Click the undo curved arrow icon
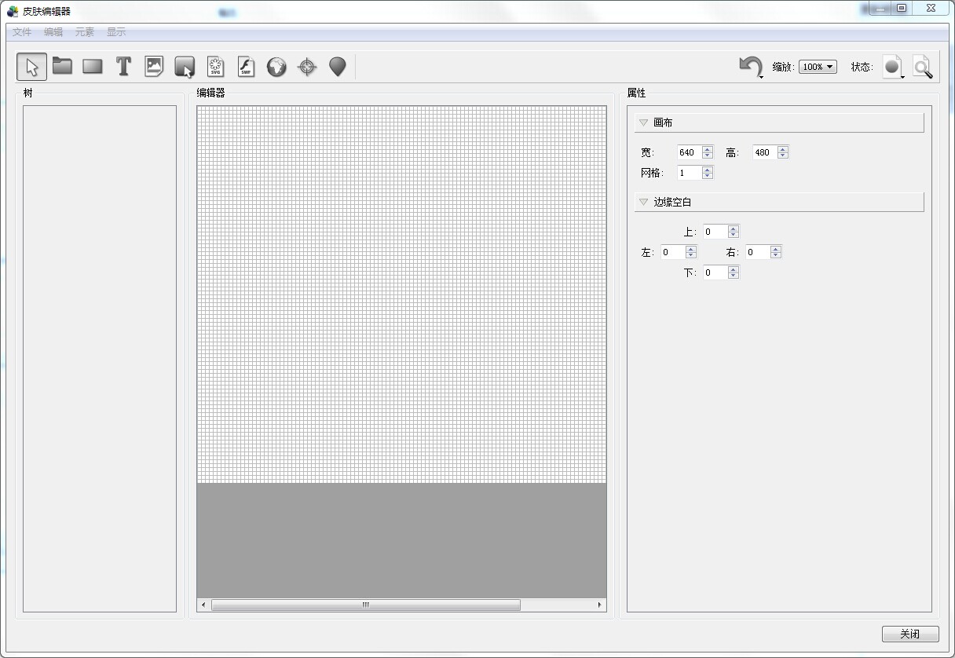 (x=751, y=67)
